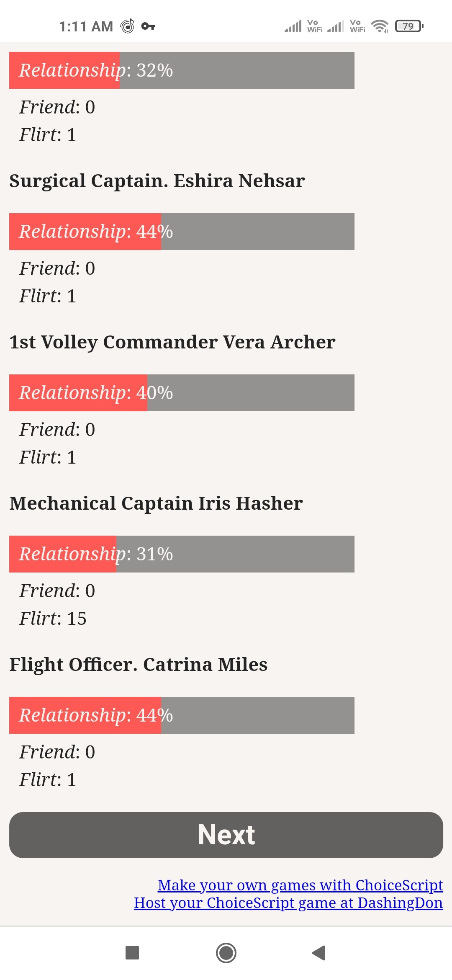Tap the first cellular signal bars icon

pos(293,26)
